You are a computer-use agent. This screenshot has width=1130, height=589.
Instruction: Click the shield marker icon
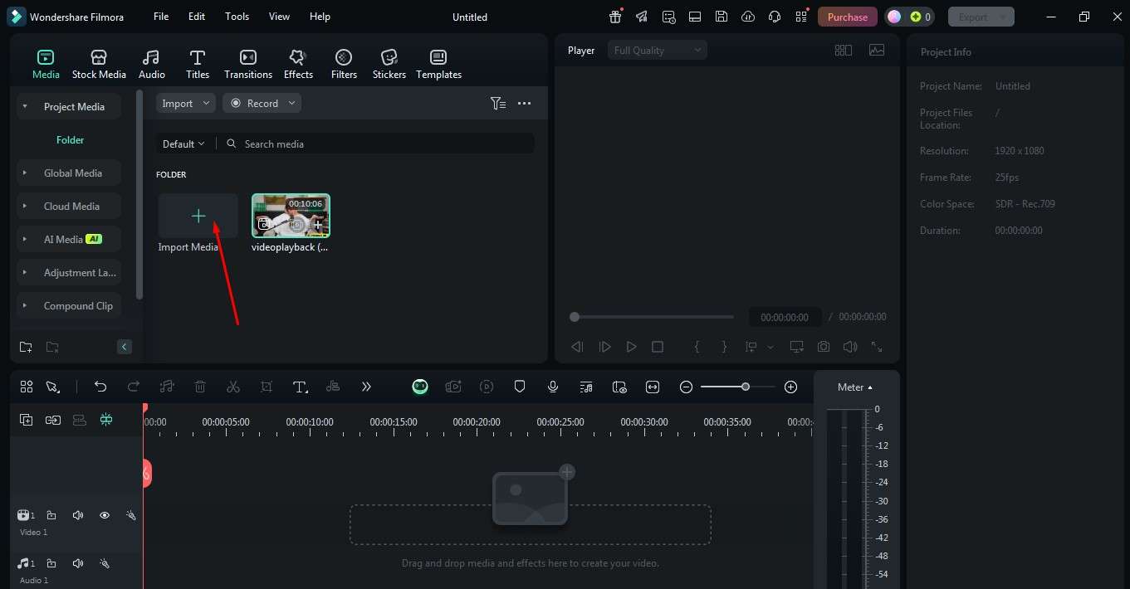click(520, 387)
